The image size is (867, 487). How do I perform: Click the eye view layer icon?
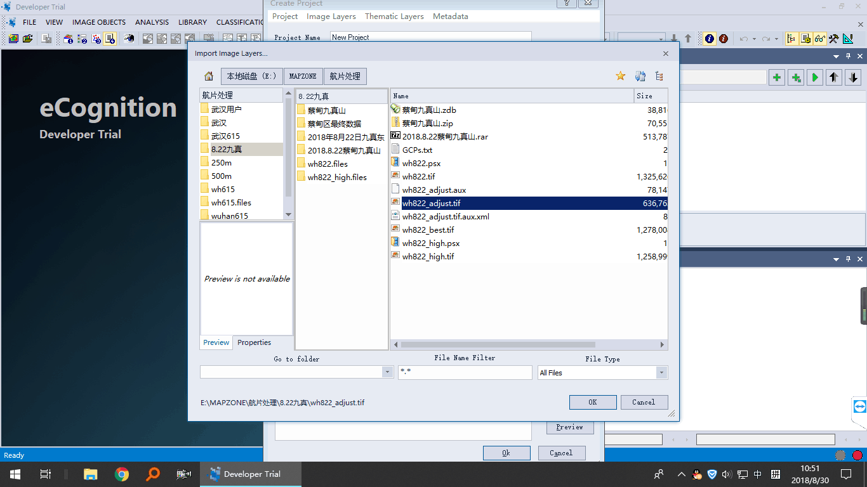(129, 39)
